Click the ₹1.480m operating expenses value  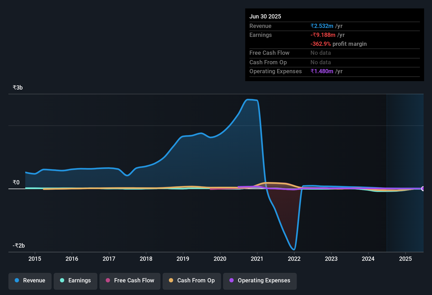pyautogui.click(x=322, y=71)
